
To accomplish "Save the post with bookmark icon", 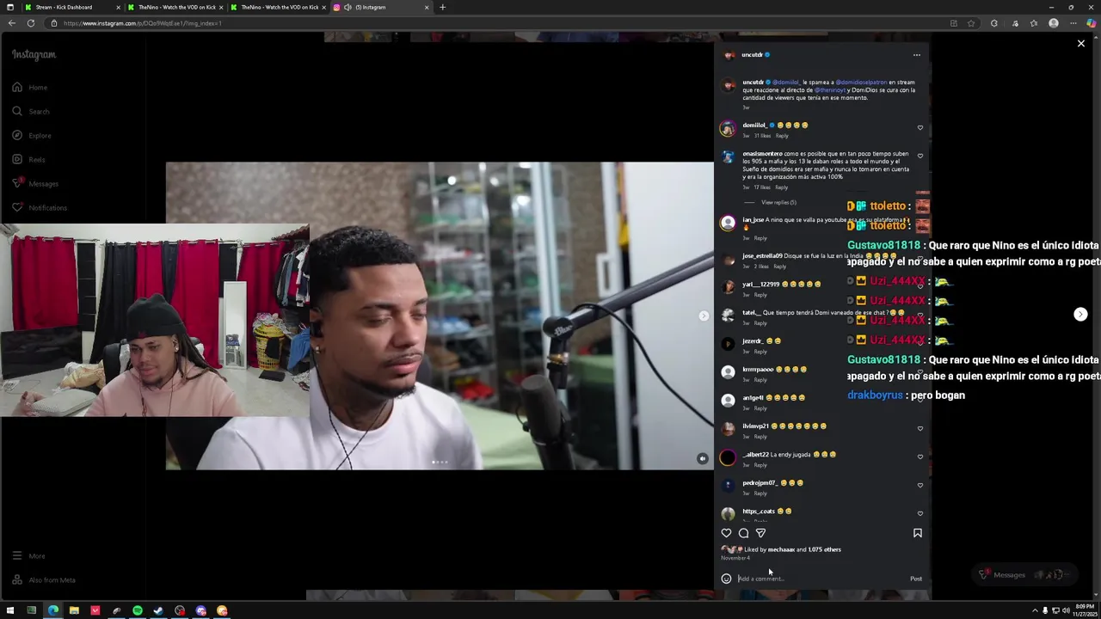I will click(x=917, y=533).
